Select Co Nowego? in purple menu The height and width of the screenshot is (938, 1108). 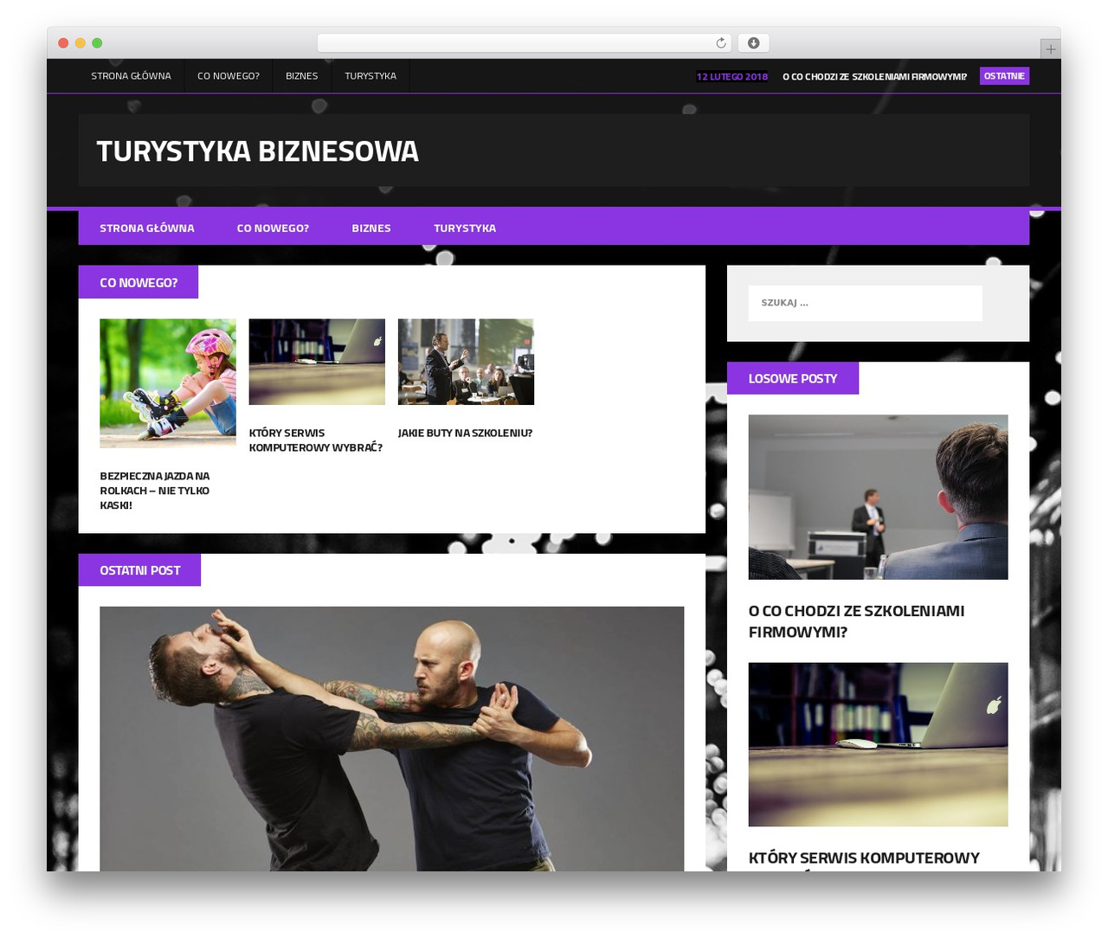click(273, 228)
